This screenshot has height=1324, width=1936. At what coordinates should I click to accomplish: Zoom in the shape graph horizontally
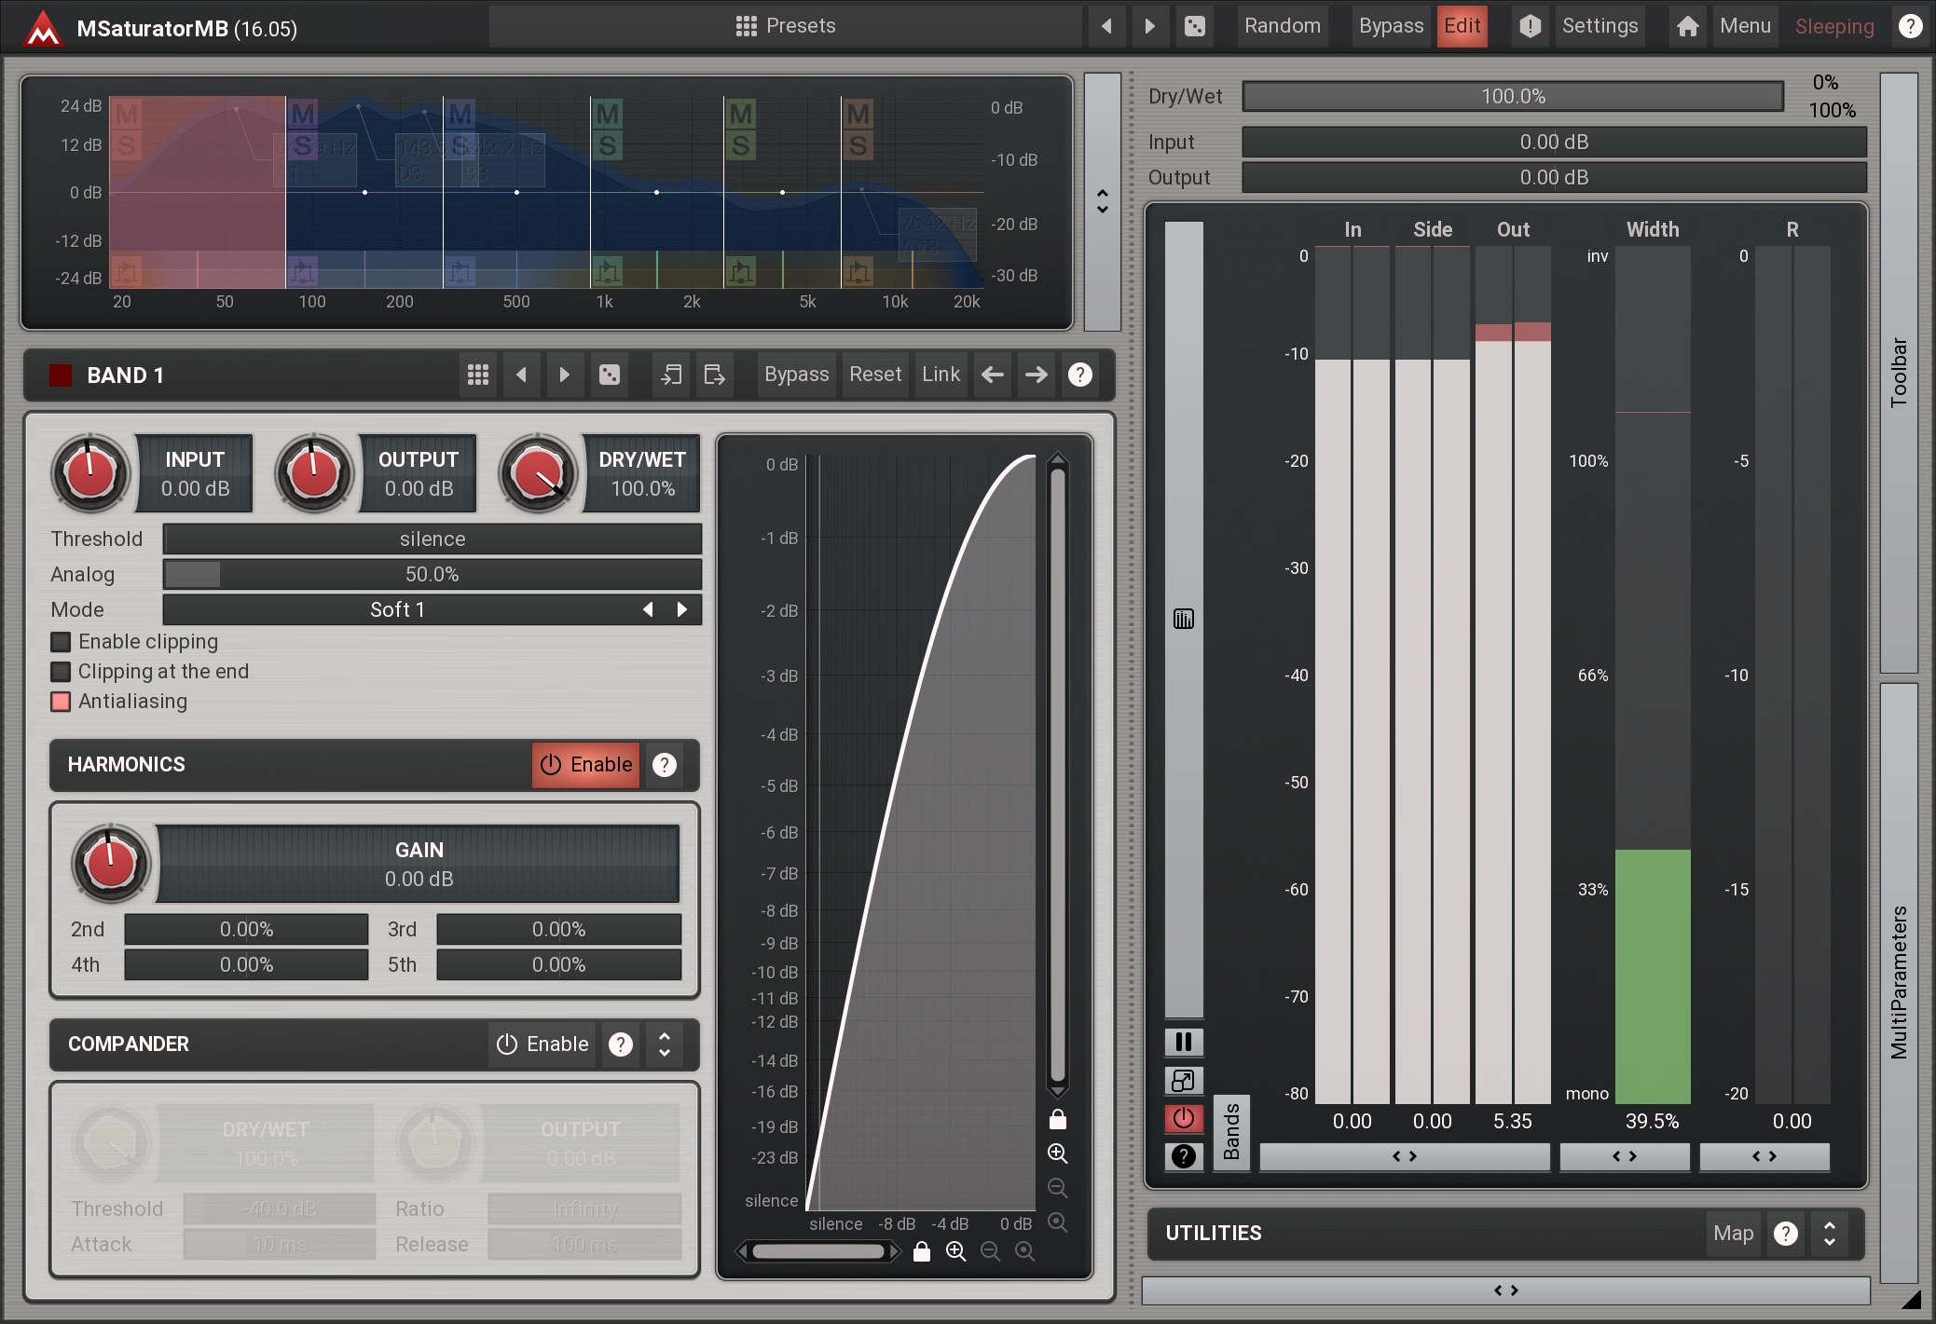tap(955, 1251)
